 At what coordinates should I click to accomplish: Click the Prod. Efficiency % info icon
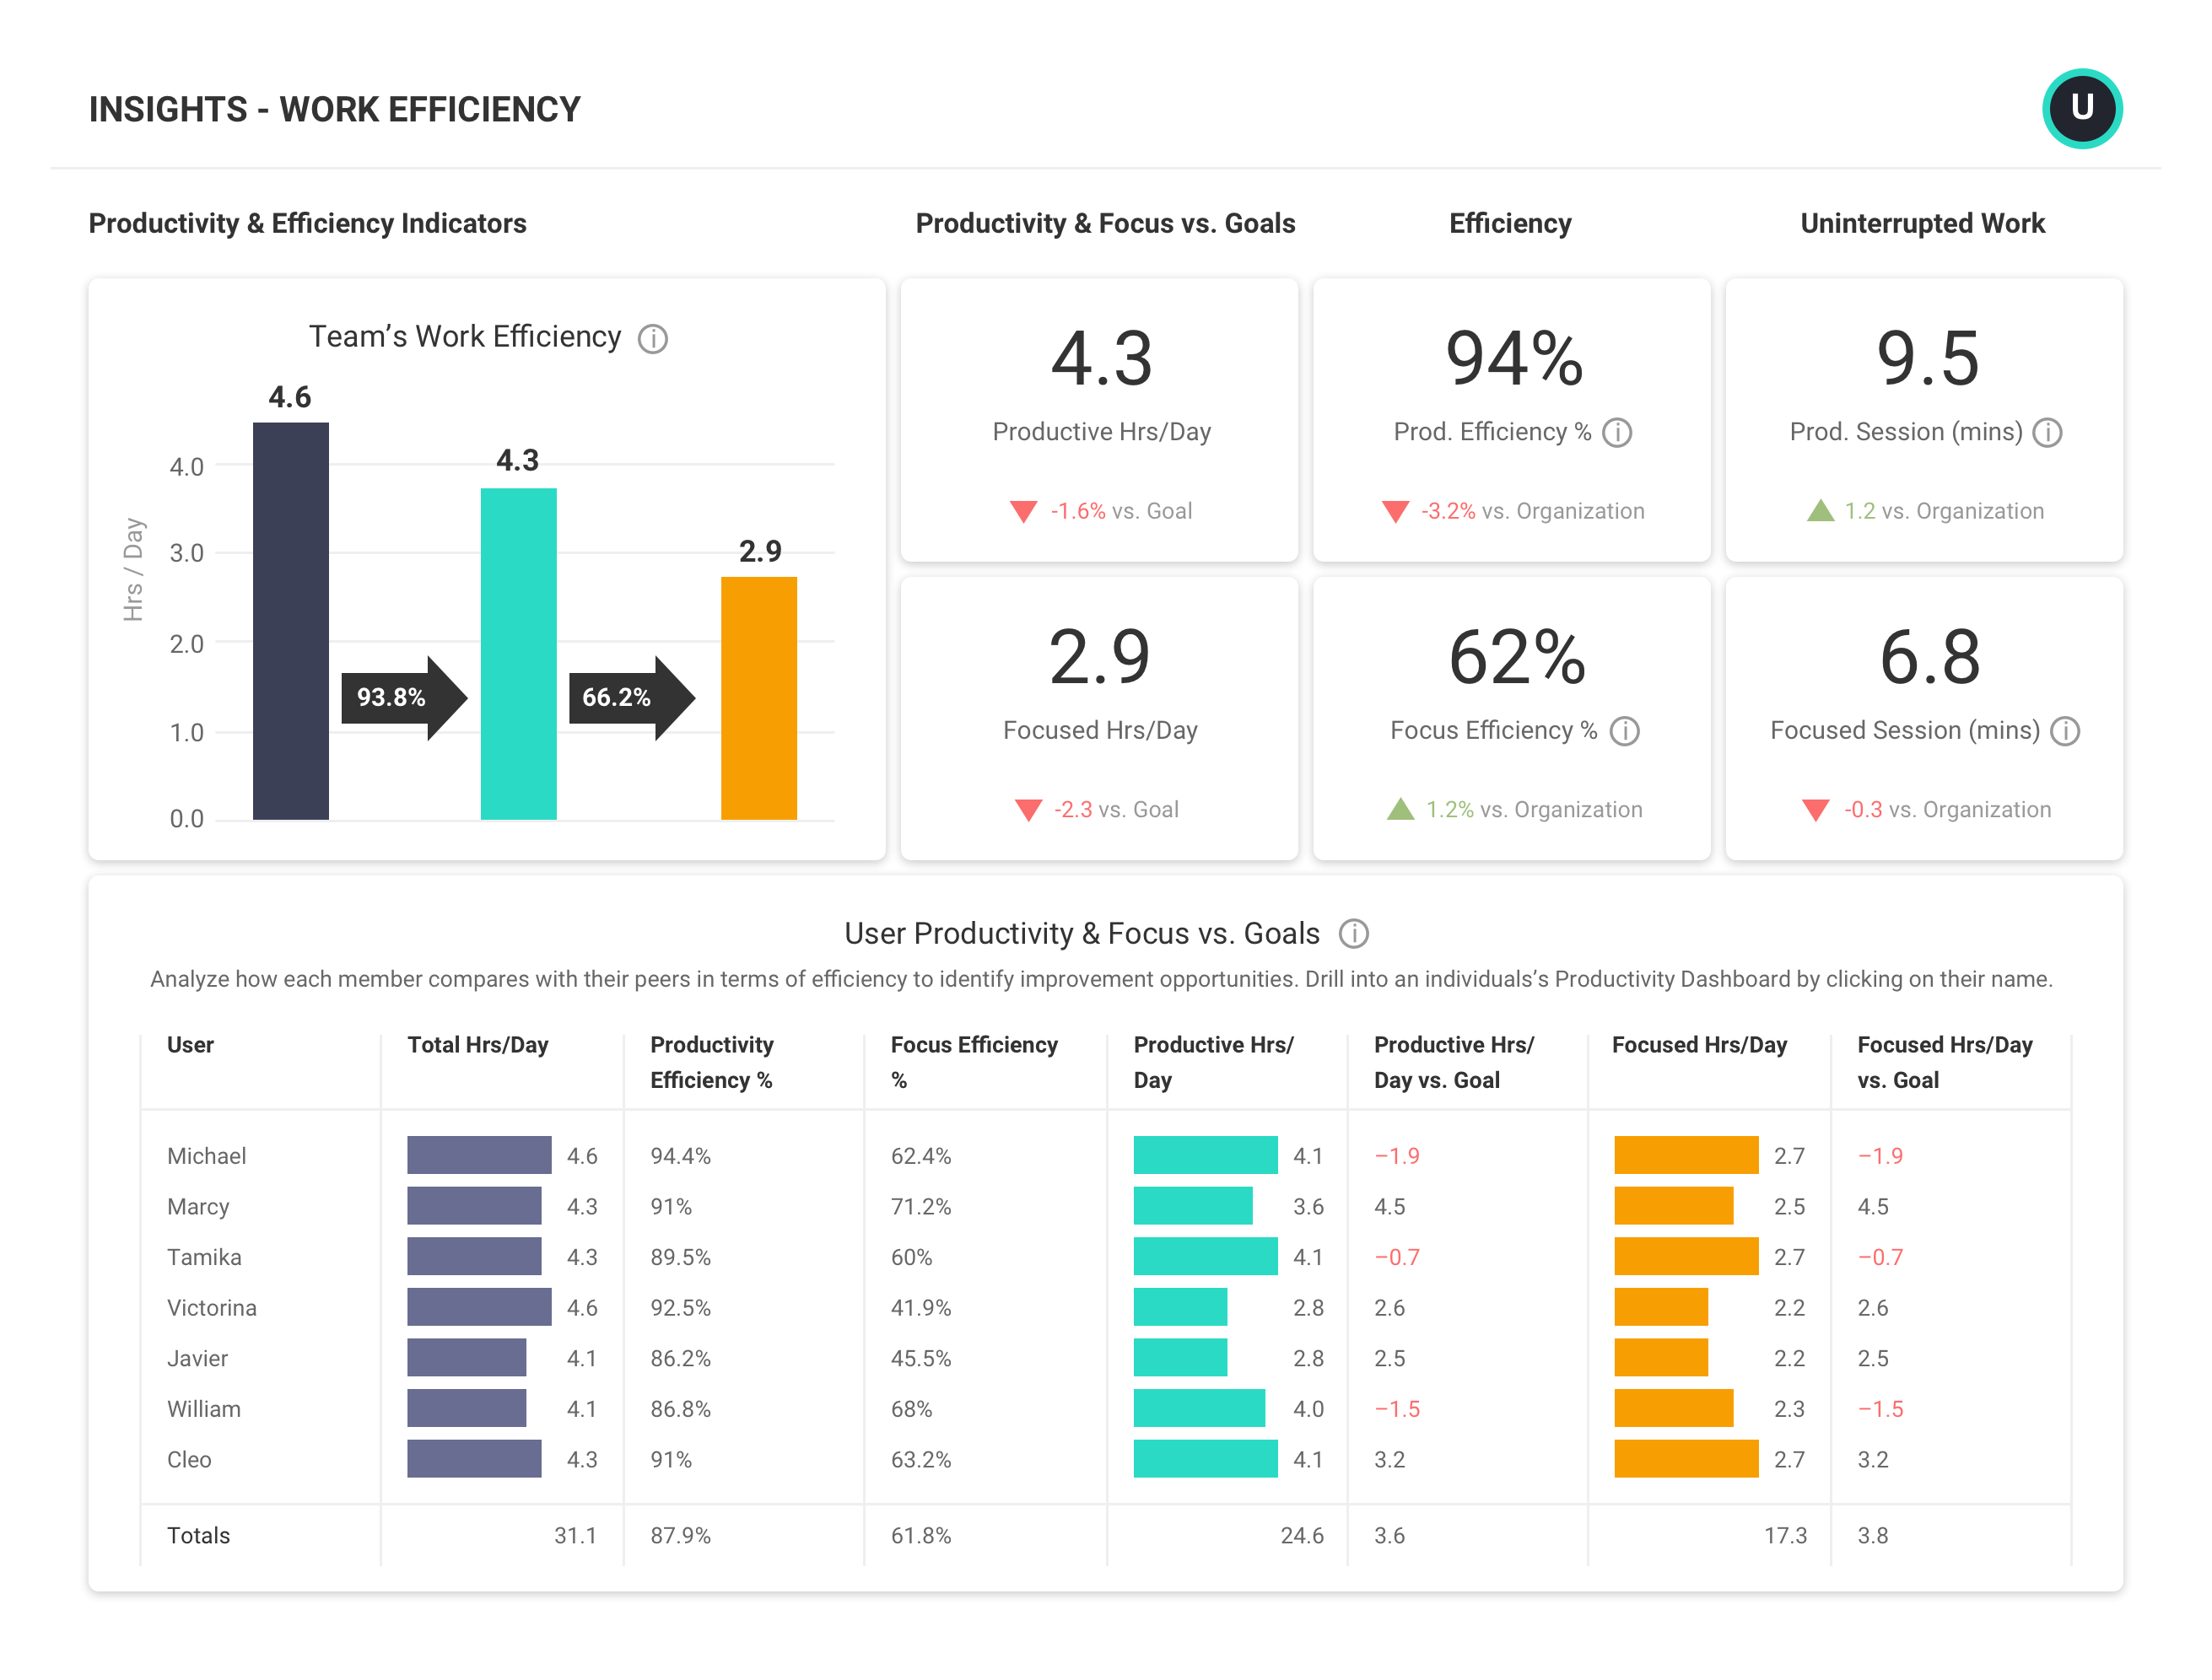(x=1619, y=432)
